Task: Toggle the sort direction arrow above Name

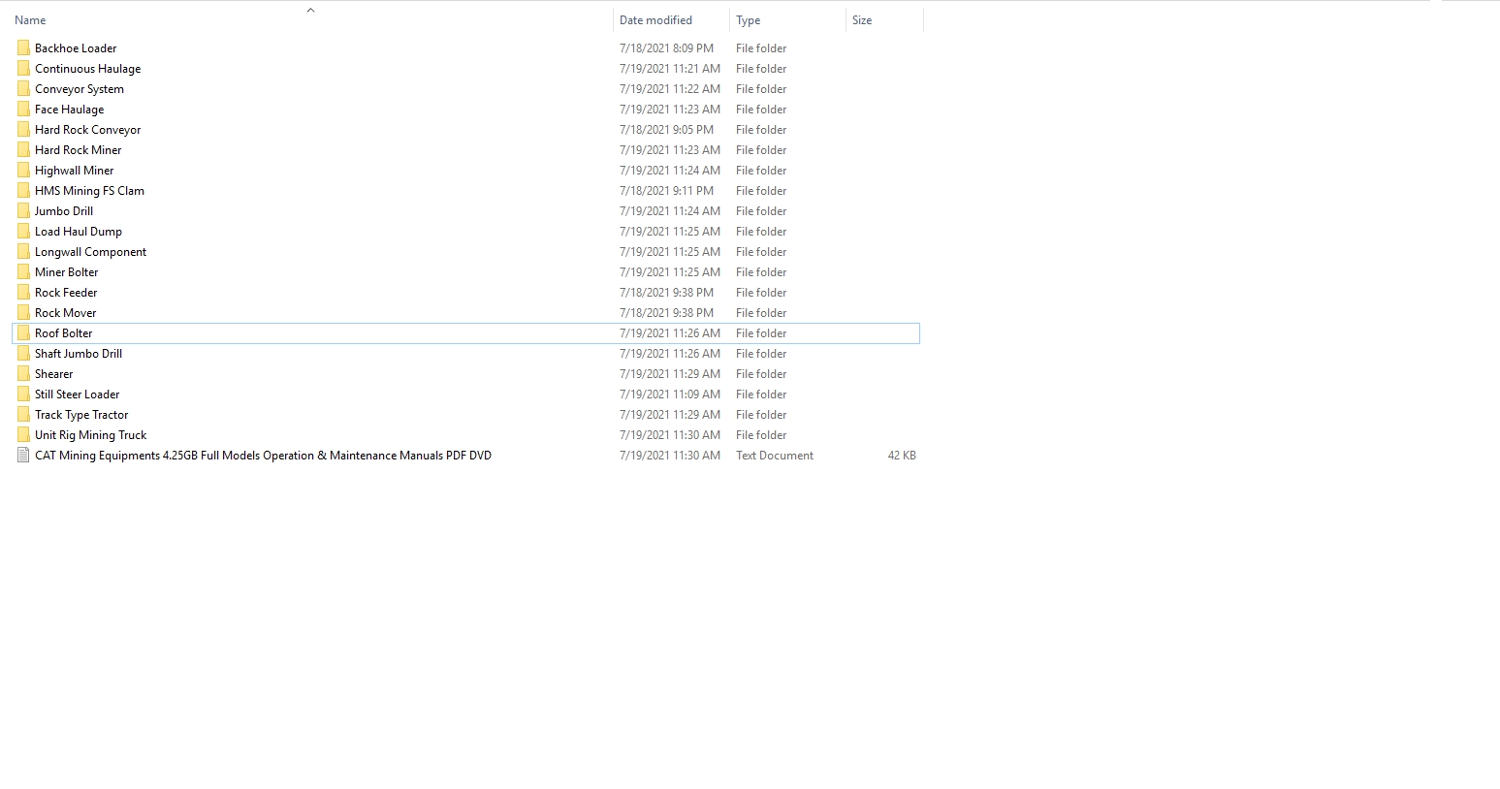Action: coord(310,10)
